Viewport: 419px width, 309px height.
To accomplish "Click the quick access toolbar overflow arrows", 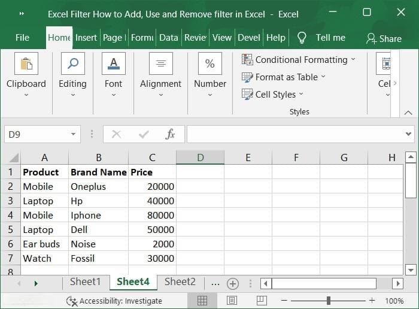I will (x=22, y=13).
